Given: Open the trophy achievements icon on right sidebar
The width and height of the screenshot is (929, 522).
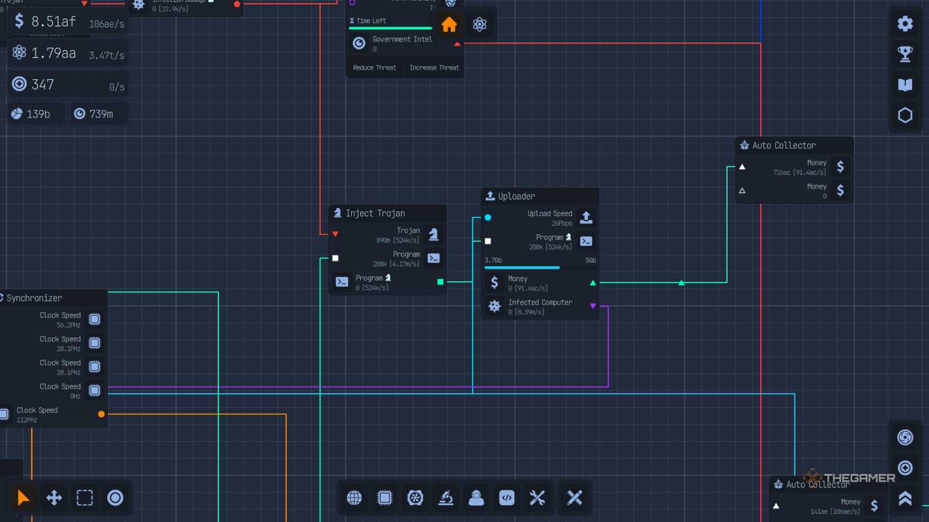Looking at the screenshot, I should [x=905, y=53].
